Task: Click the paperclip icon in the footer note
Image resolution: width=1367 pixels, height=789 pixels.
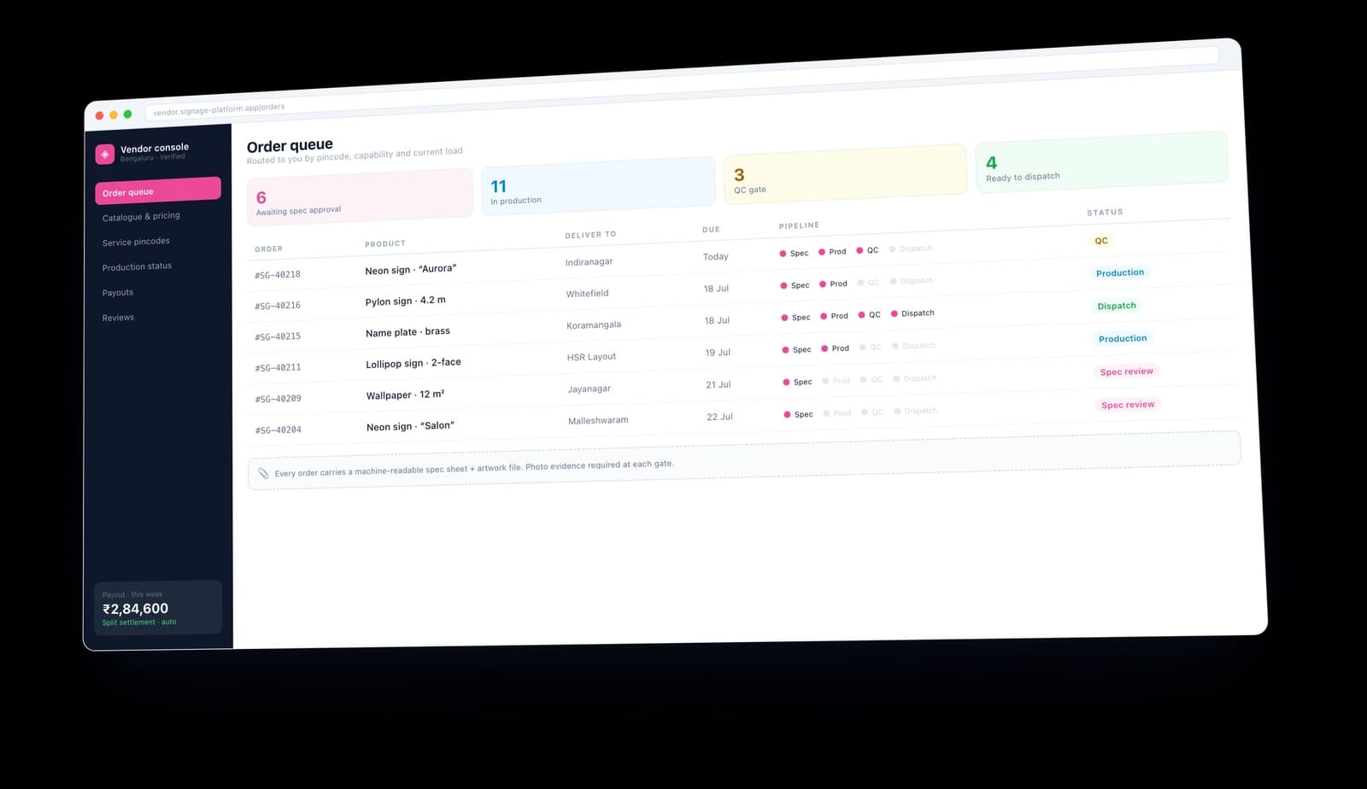Action: pos(263,473)
